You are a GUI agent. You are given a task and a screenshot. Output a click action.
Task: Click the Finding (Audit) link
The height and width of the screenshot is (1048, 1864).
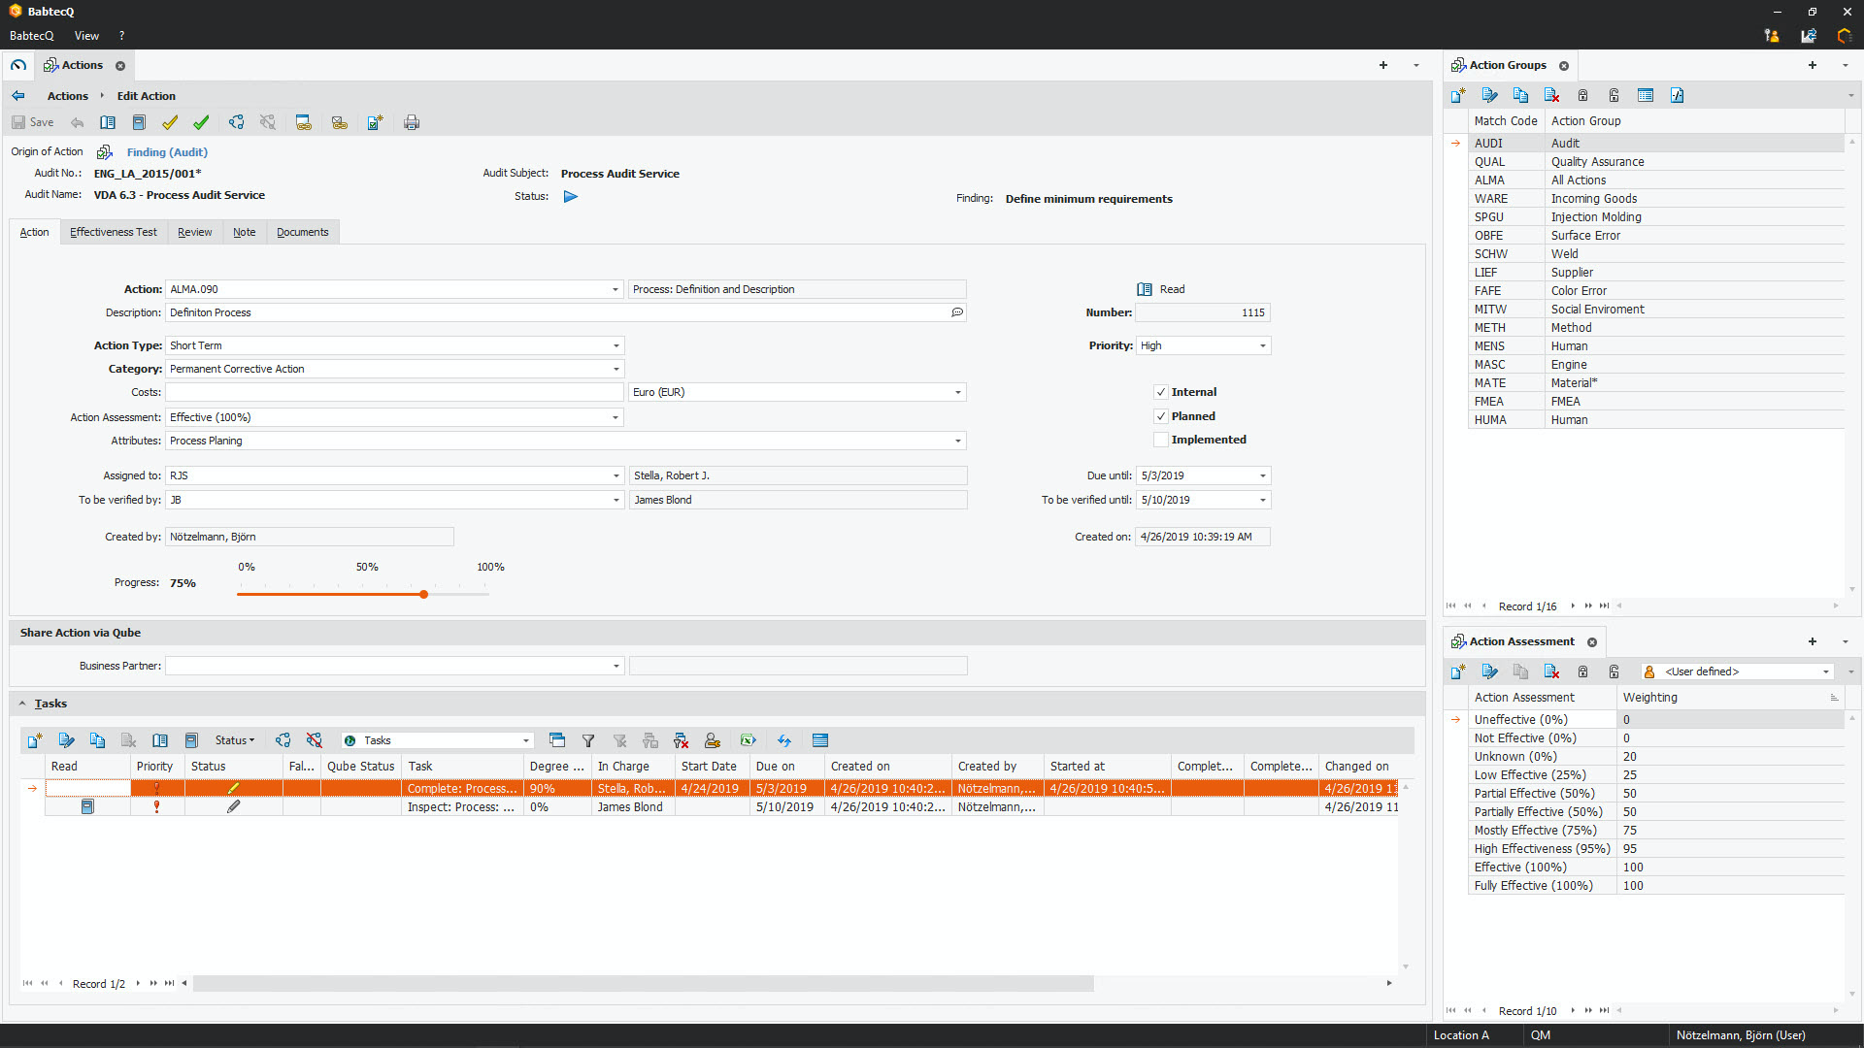pos(167,152)
